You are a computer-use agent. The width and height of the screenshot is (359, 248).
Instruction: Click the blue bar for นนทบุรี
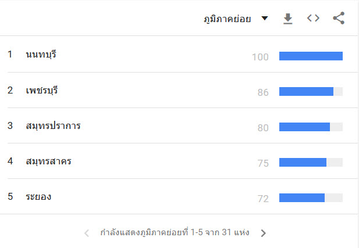(x=311, y=56)
